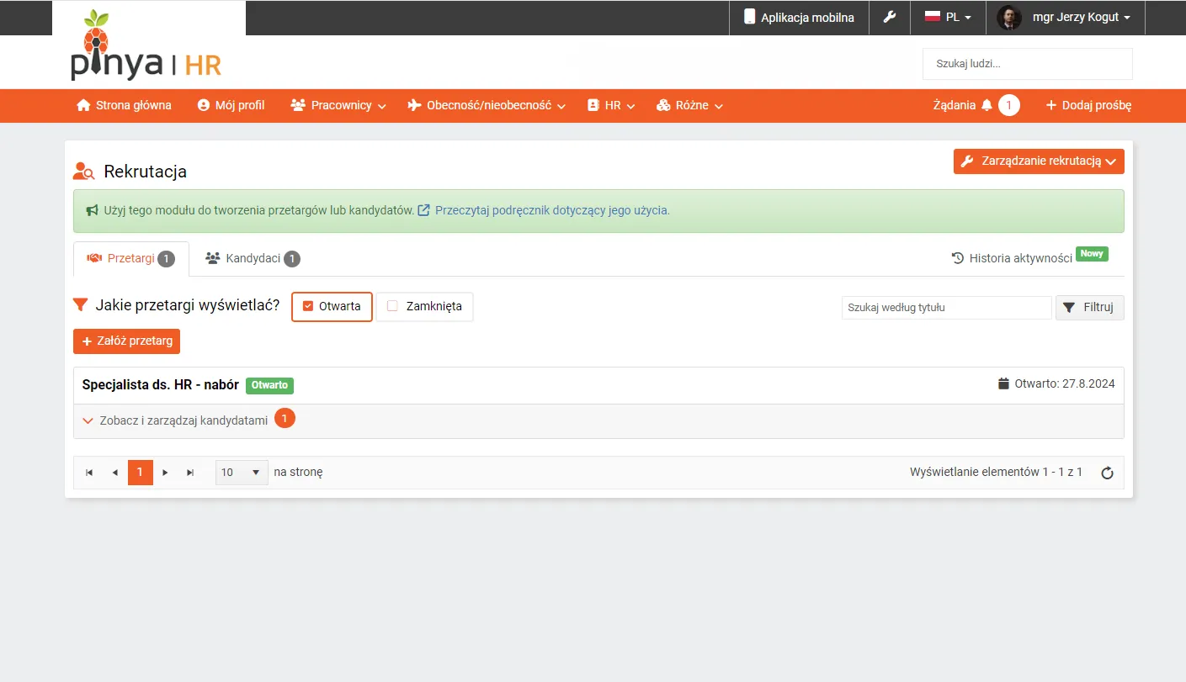Open the items-per-page dropdown showing 10
Image resolution: width=1186 pixels, height=682 pixels.
242,473
